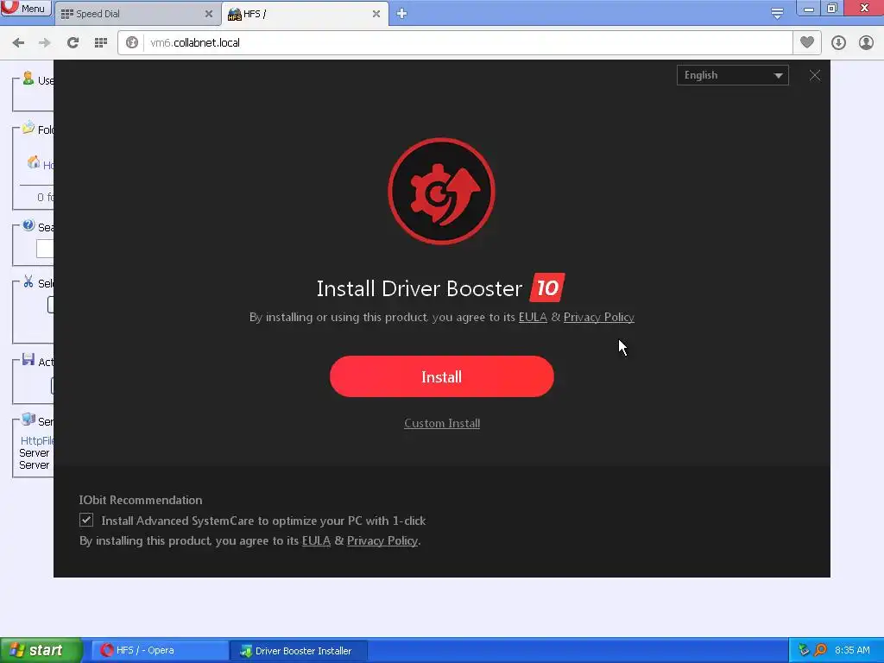Open the Driver Booster EULA link
This screenshot has height=663, width=884.
533,318
